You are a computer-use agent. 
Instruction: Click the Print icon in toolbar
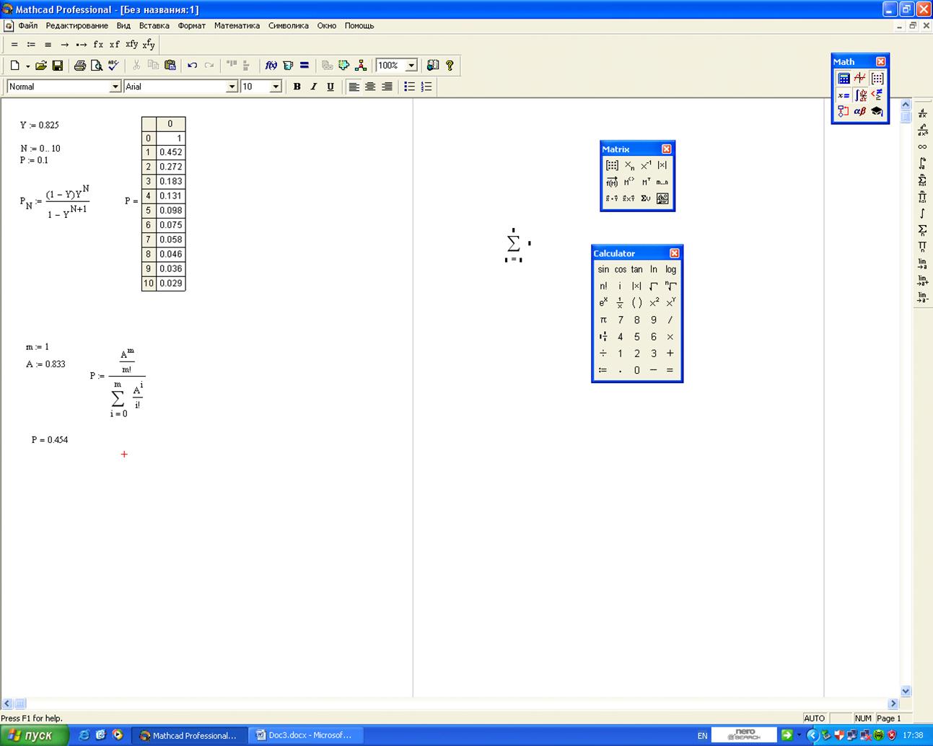[x=79, y=66]
